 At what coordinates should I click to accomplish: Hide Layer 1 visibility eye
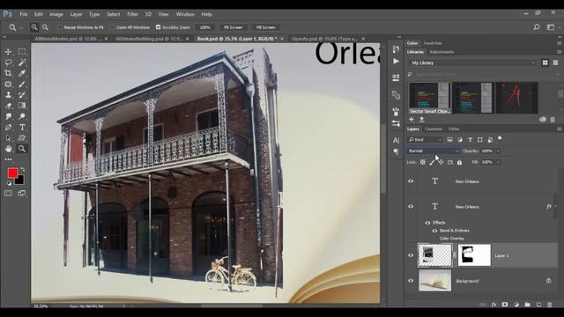411,255
